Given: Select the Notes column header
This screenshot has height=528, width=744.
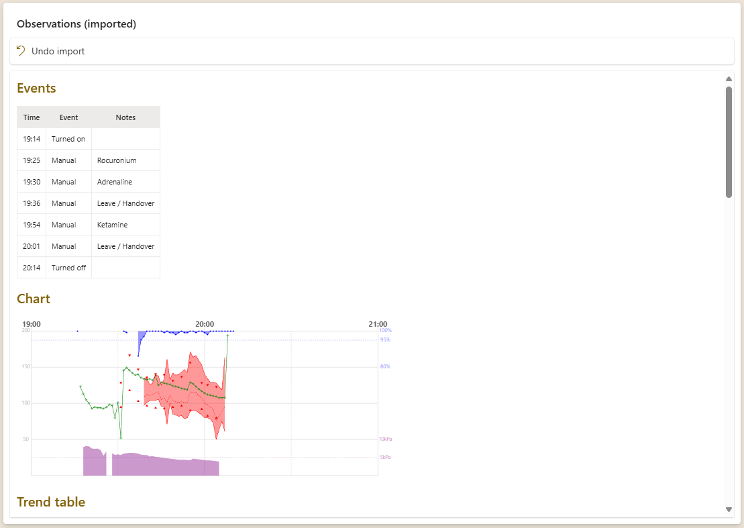Looking at the screenshot, I should point(125,117).
